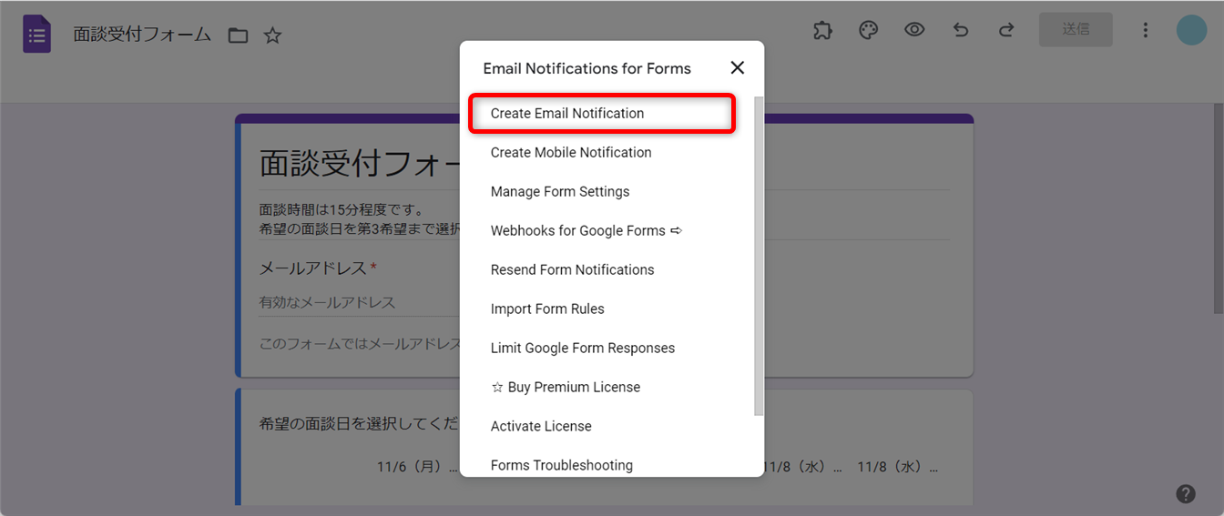Choose Limit Google Form Responses
The image size is (1224, 516).
pyautogui.click(x=583, y=349)
